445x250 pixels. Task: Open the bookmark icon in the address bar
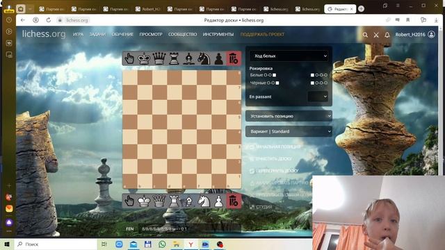click(x=408, y=20)
